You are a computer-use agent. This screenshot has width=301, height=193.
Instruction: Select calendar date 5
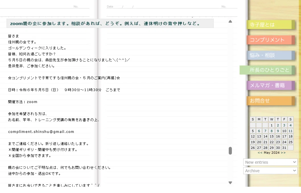(253, 131)
